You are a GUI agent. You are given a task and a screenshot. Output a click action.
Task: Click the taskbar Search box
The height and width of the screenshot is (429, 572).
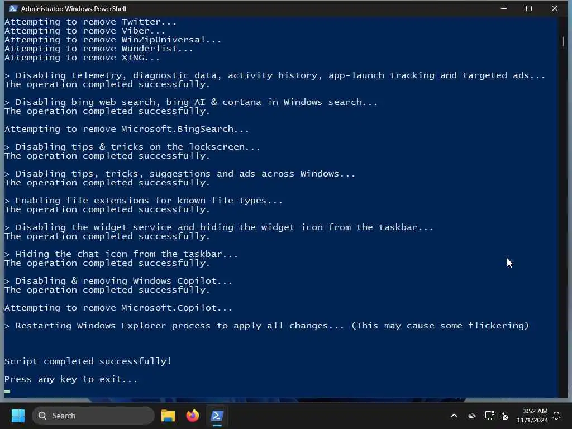click(x=93, y=416)
